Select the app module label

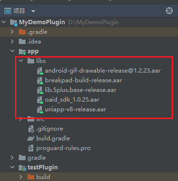tap(33, 52)
